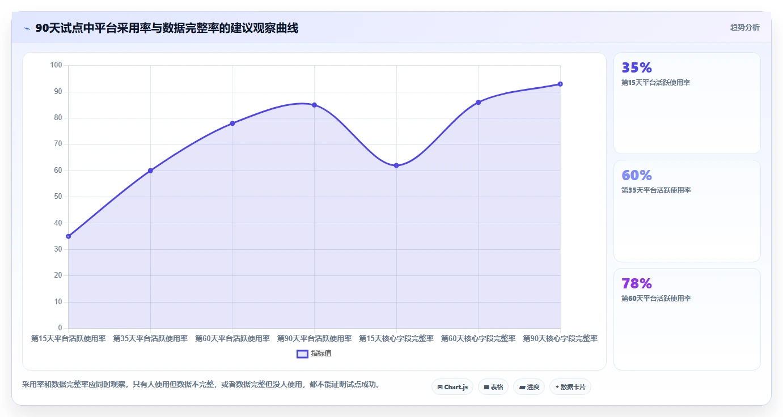This screenshot has width=783, height=417.
Task: Click the data point for 第15天核心字段完整率
Action: 396,165
